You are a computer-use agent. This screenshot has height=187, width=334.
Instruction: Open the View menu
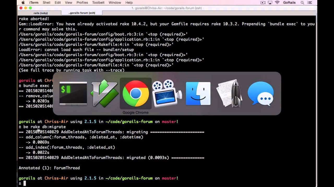point(69,3)
